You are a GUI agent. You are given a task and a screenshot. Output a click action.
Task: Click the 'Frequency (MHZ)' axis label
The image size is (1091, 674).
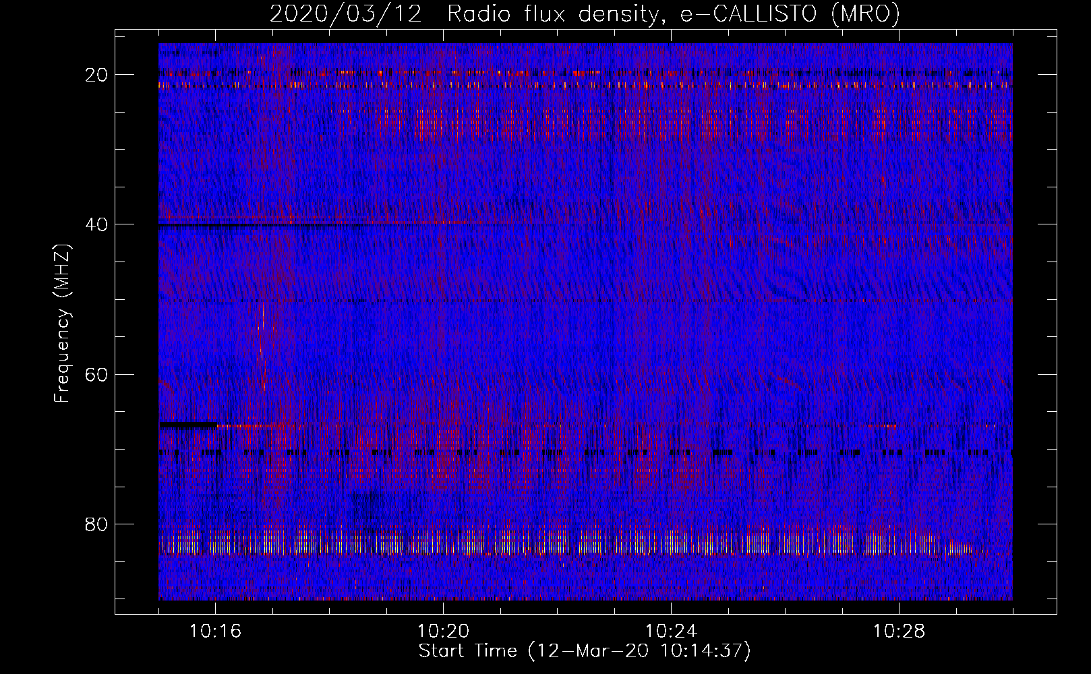pos(62,324)
